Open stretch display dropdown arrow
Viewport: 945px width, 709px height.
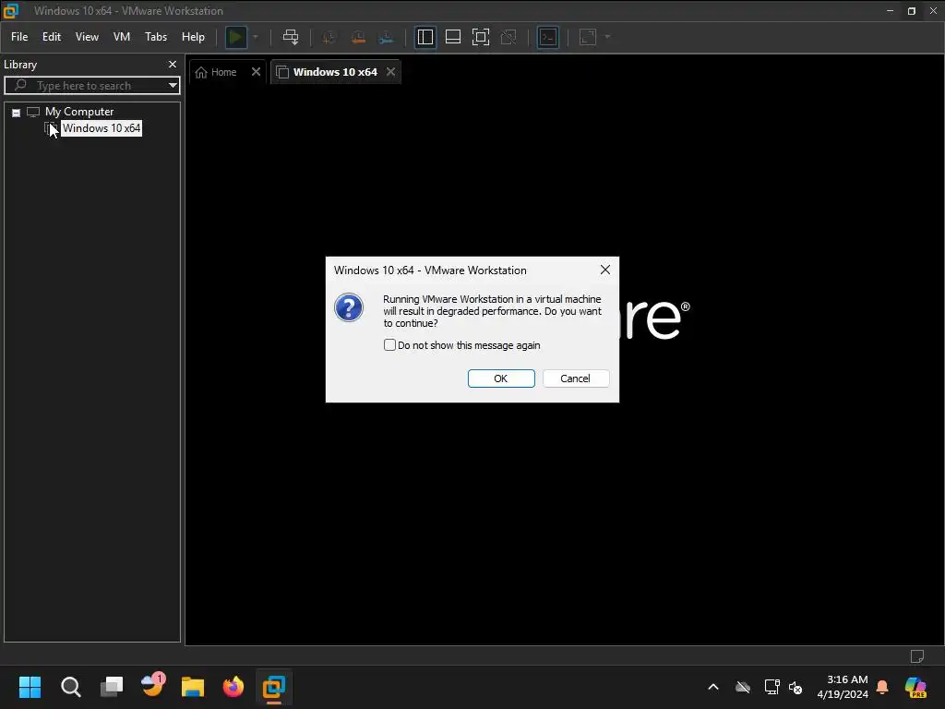tap(607, 37)
